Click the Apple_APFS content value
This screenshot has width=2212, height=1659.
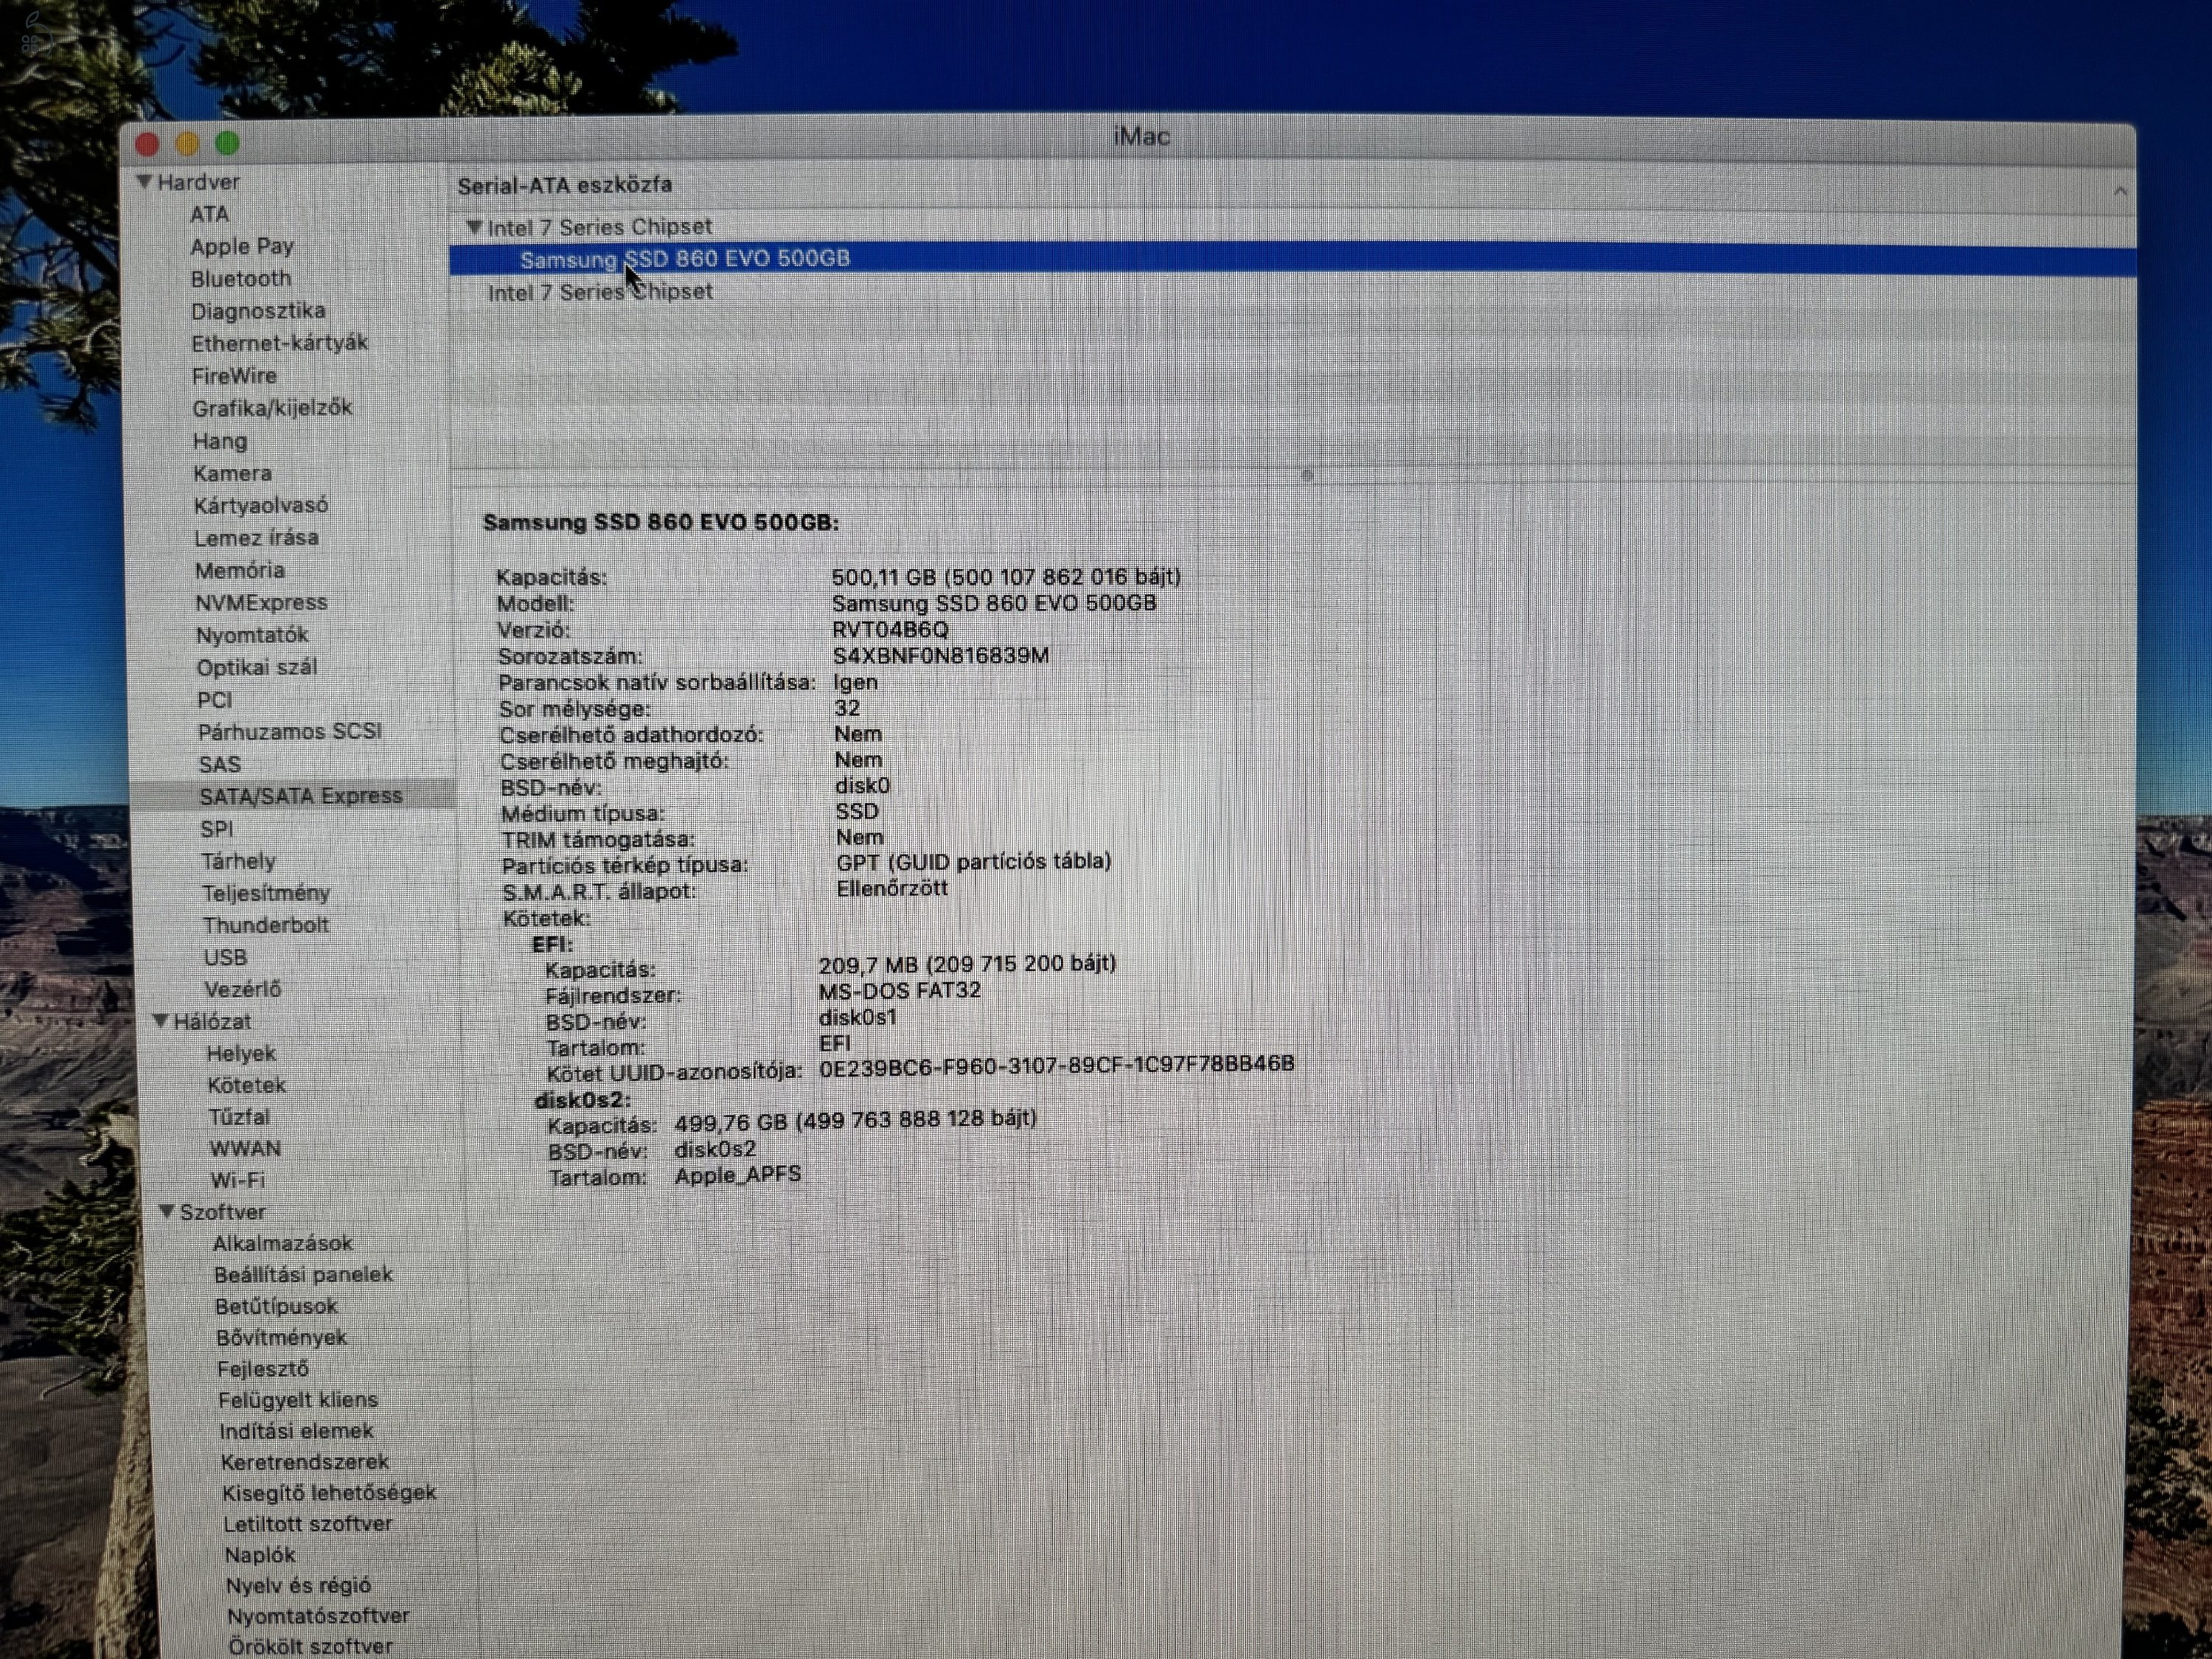(x=738, y=1175)
